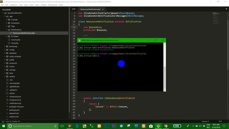Viewport: 229px width, 129px height.
Task: Click the ENG language indicator
Action: coord(208,125)
